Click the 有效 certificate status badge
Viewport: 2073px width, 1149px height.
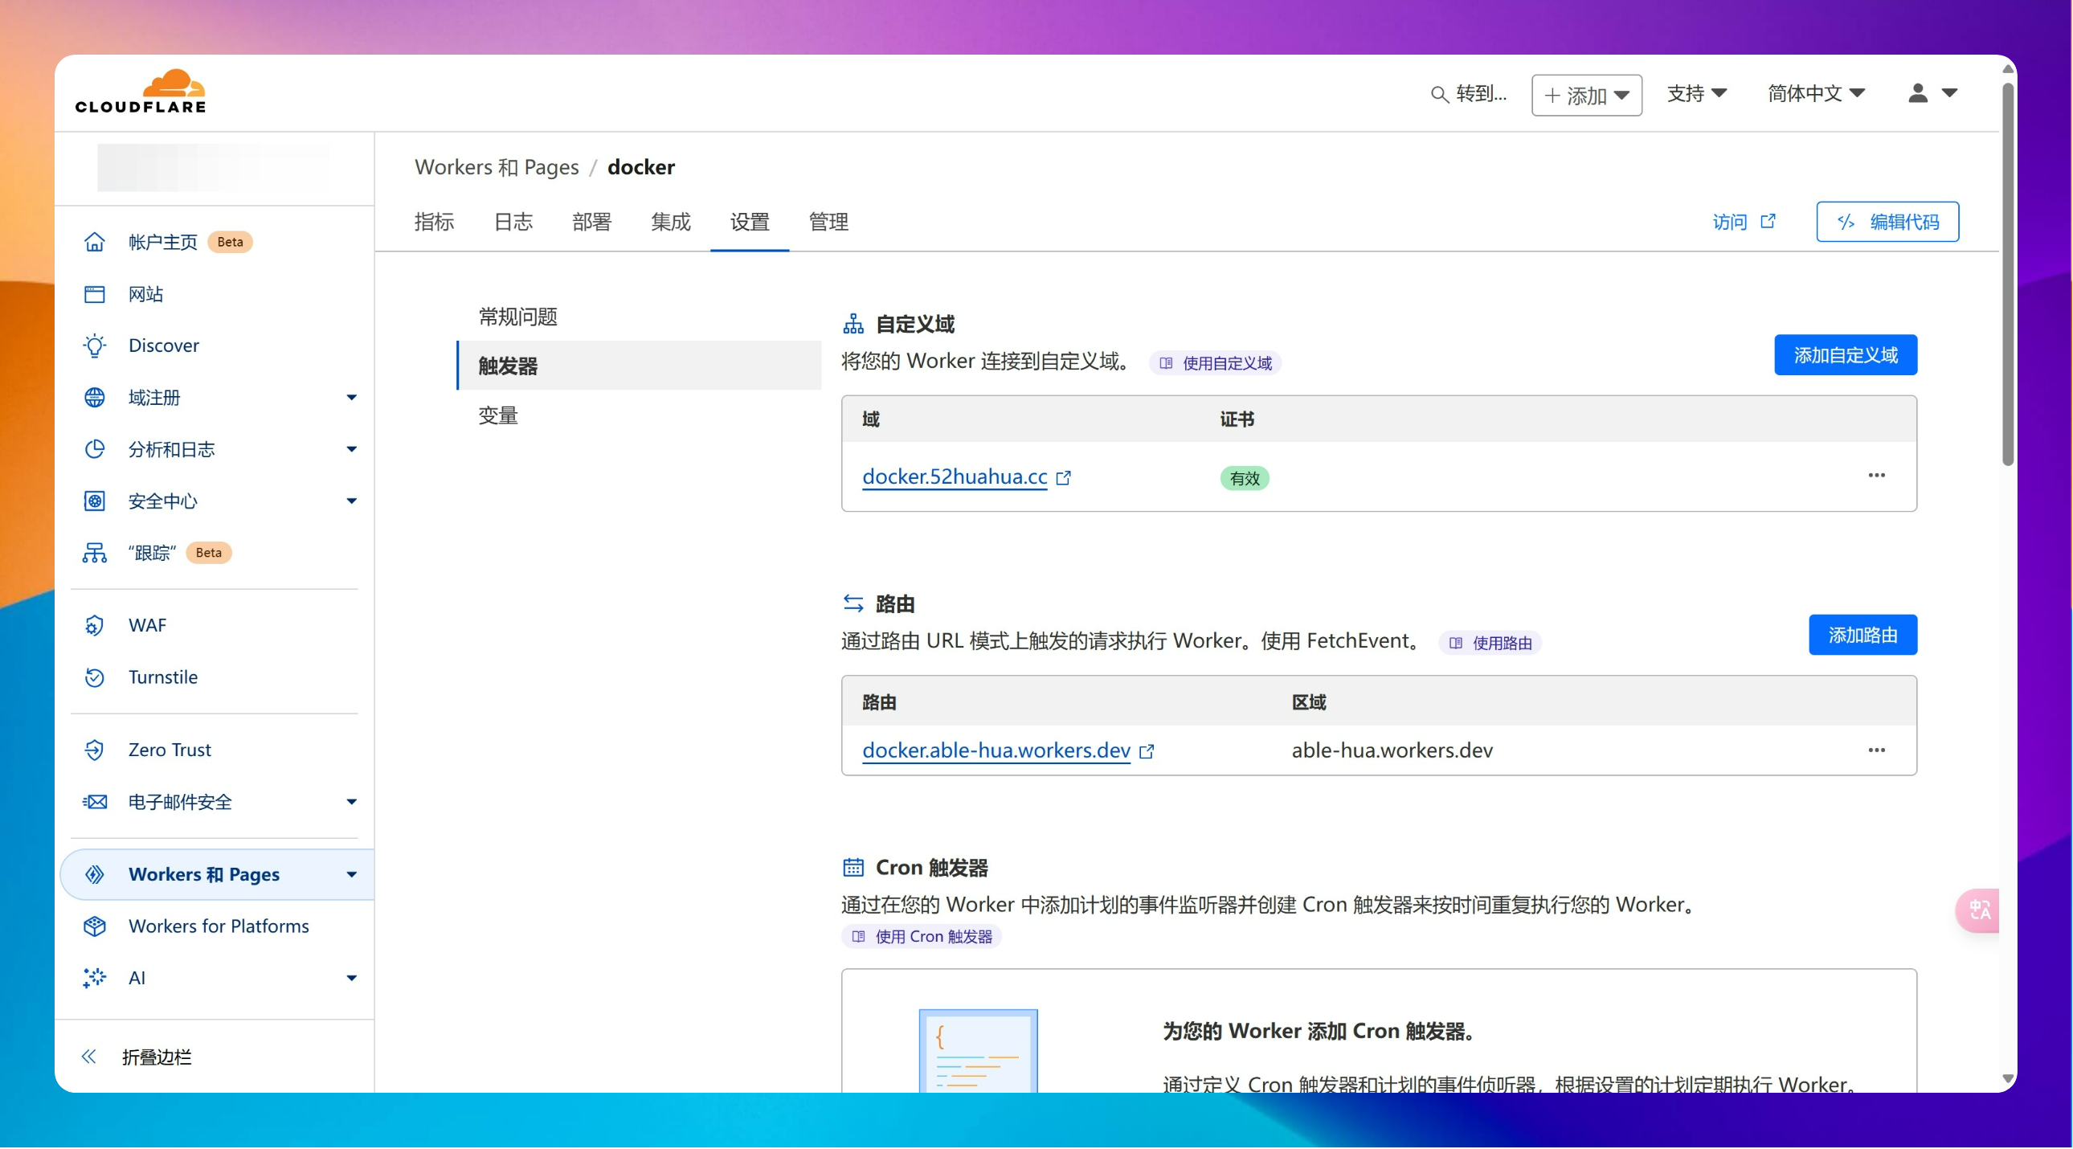(x=1244, y=479)
